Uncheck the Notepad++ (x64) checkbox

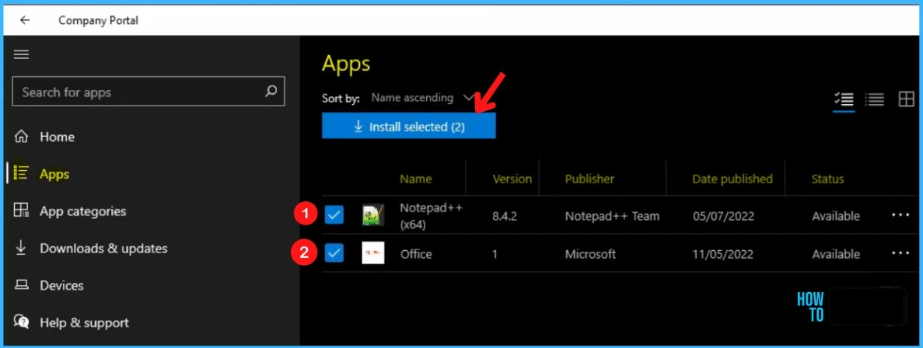pos(334,215)
